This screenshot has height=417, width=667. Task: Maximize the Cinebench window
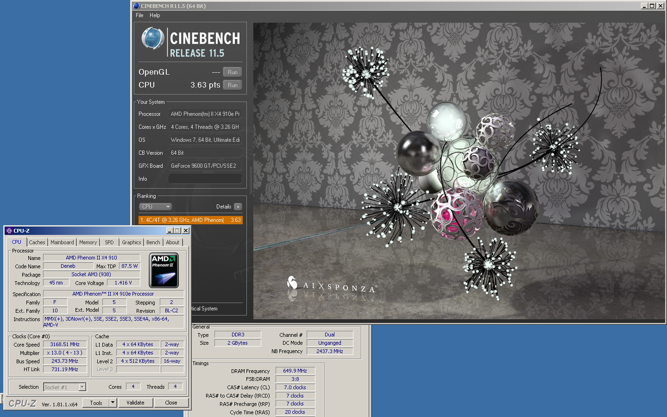pyautogui.click(x=652, y=6)
